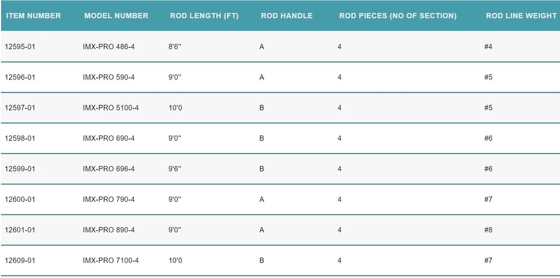Select model IMX-PRO 7100-4
The width and height of the screenshot is (560, 278).
pyautogui.click(x=111, y=260)
